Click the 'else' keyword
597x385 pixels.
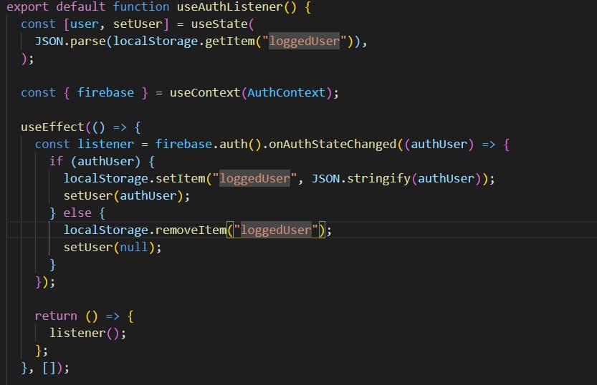coord(77,213)
